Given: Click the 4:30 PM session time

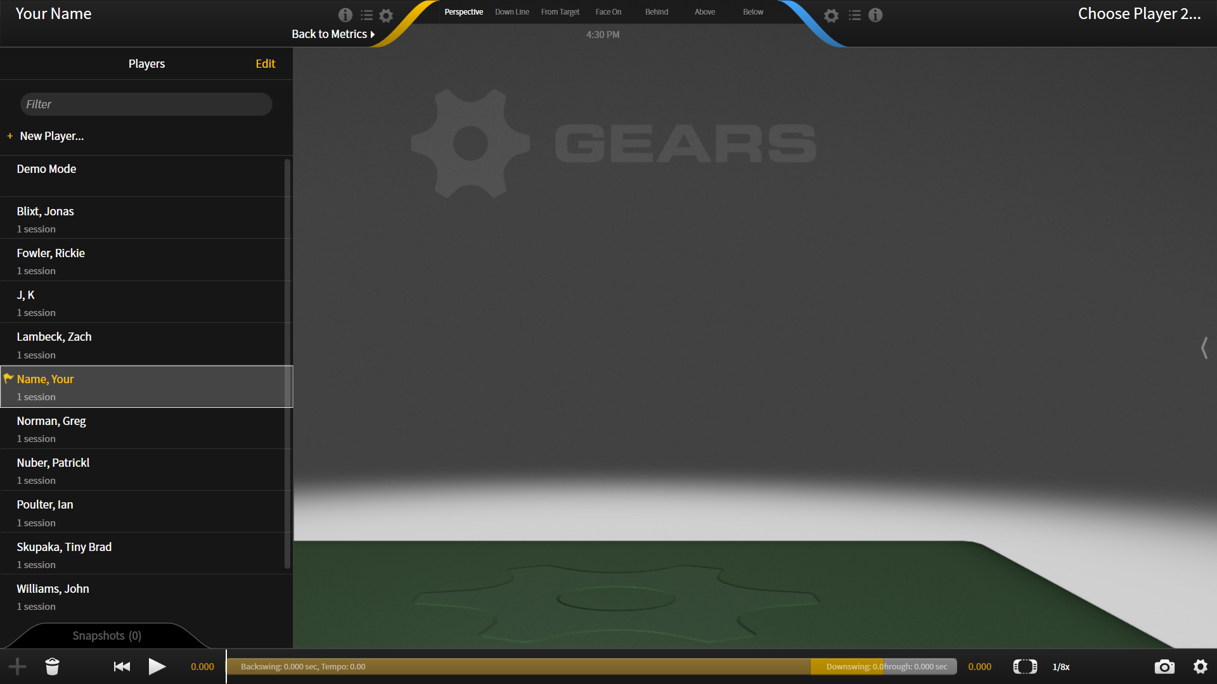Looking at the screenshot, I should [603, 35].
